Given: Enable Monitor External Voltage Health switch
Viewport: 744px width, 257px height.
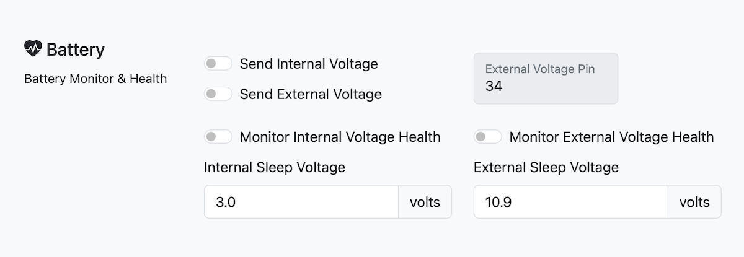Looking at the screenshot, I should 488,137.
